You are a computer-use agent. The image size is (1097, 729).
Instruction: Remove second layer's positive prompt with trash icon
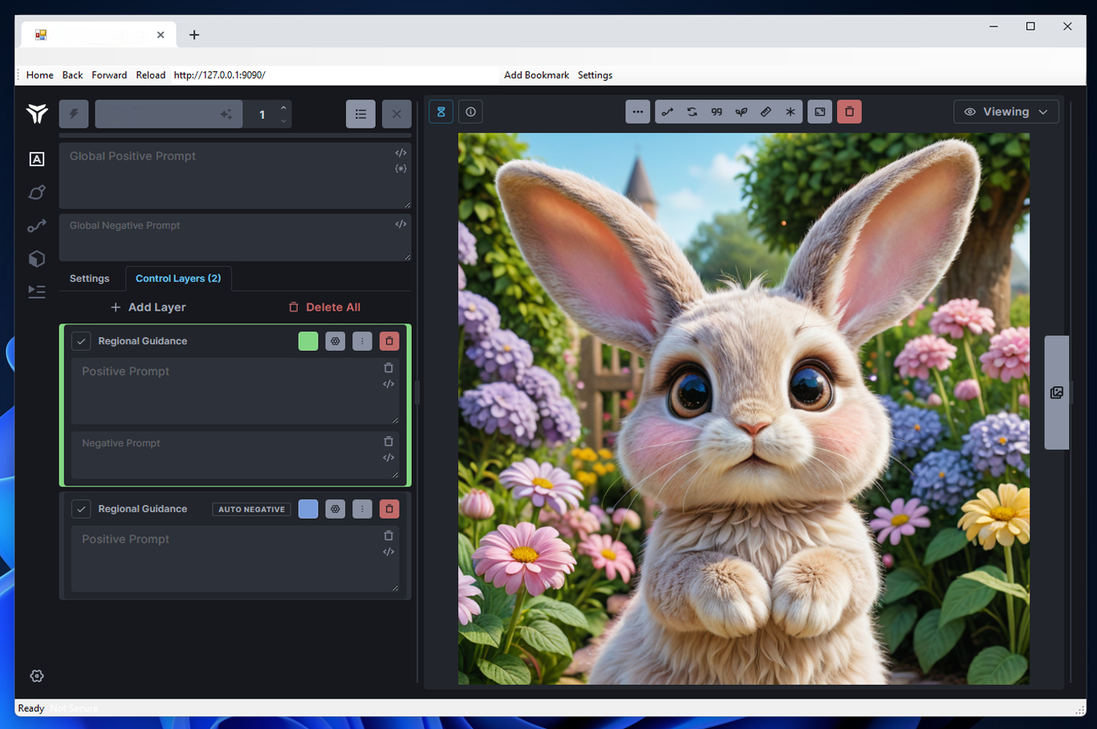388,536
